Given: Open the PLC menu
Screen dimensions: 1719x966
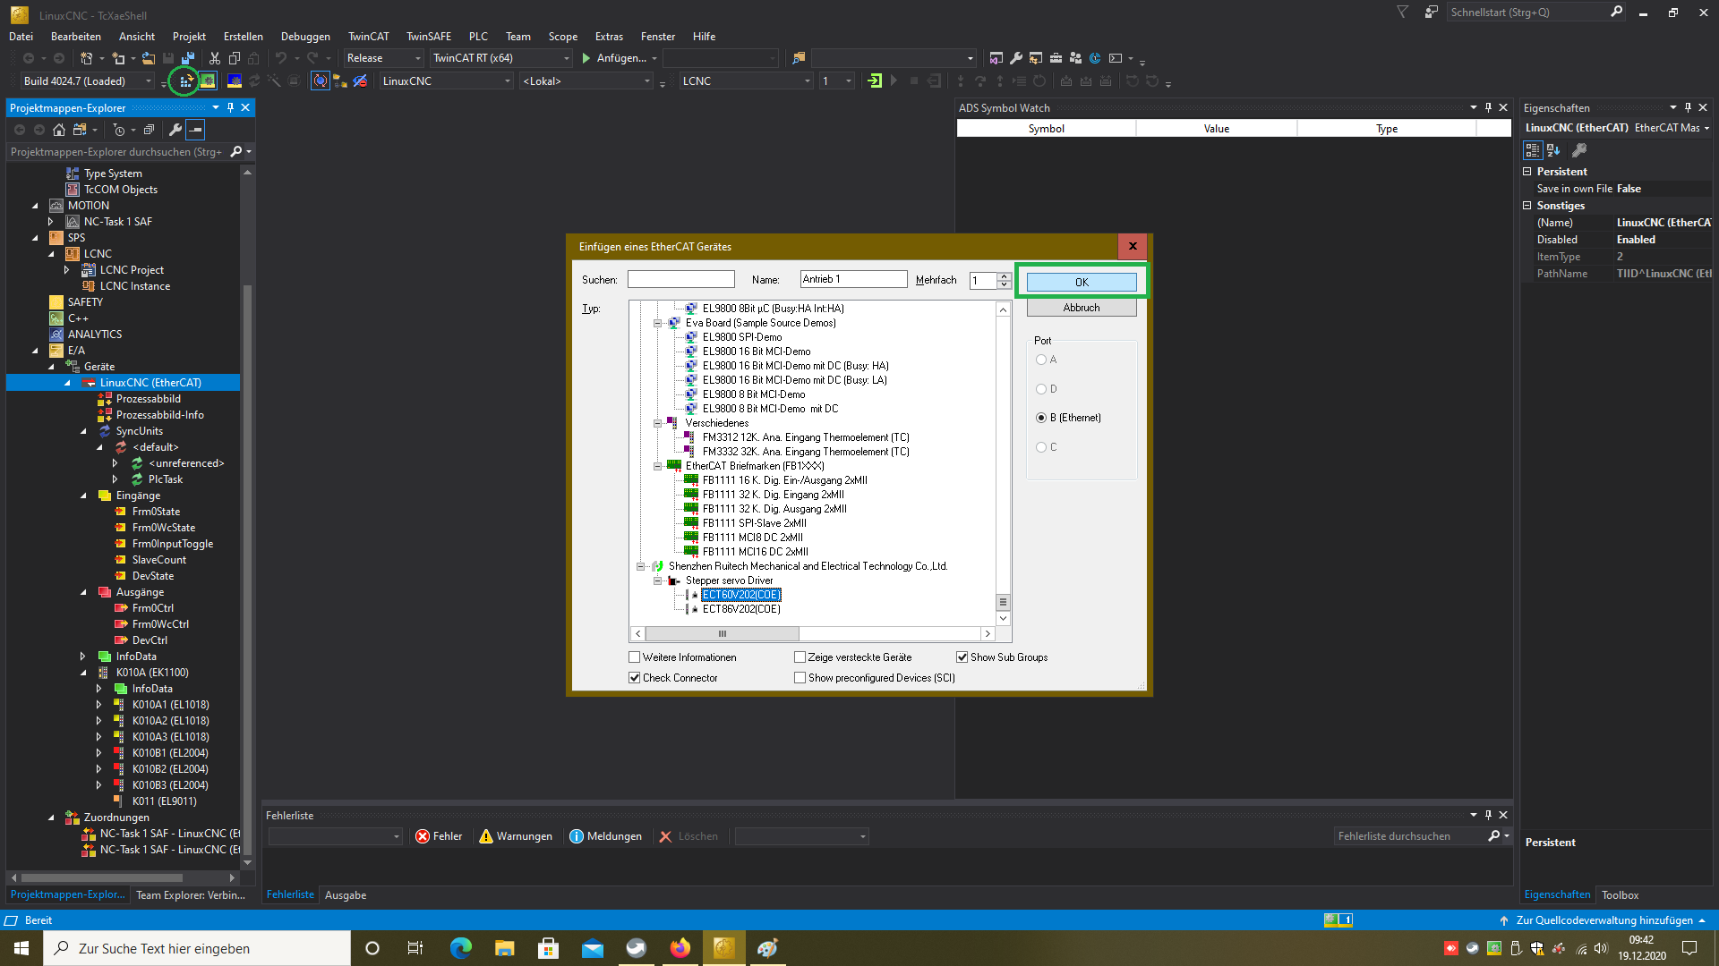Looking at the screenshot, I should pyautogui.click(x=478, y=37).
